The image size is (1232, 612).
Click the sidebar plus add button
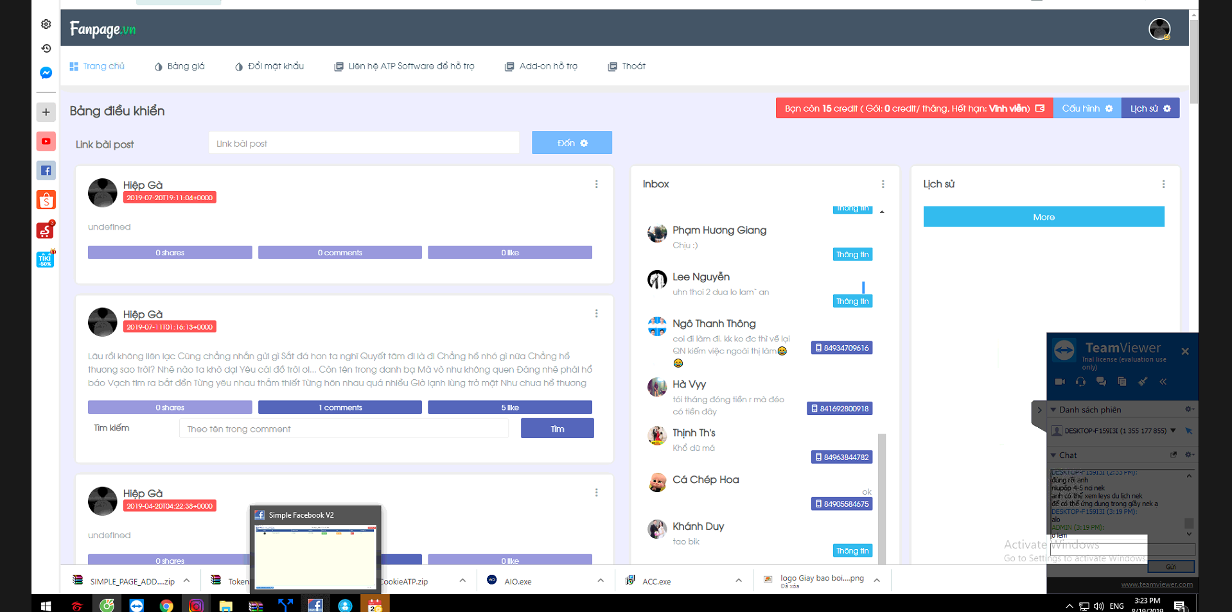coord(46,112)
